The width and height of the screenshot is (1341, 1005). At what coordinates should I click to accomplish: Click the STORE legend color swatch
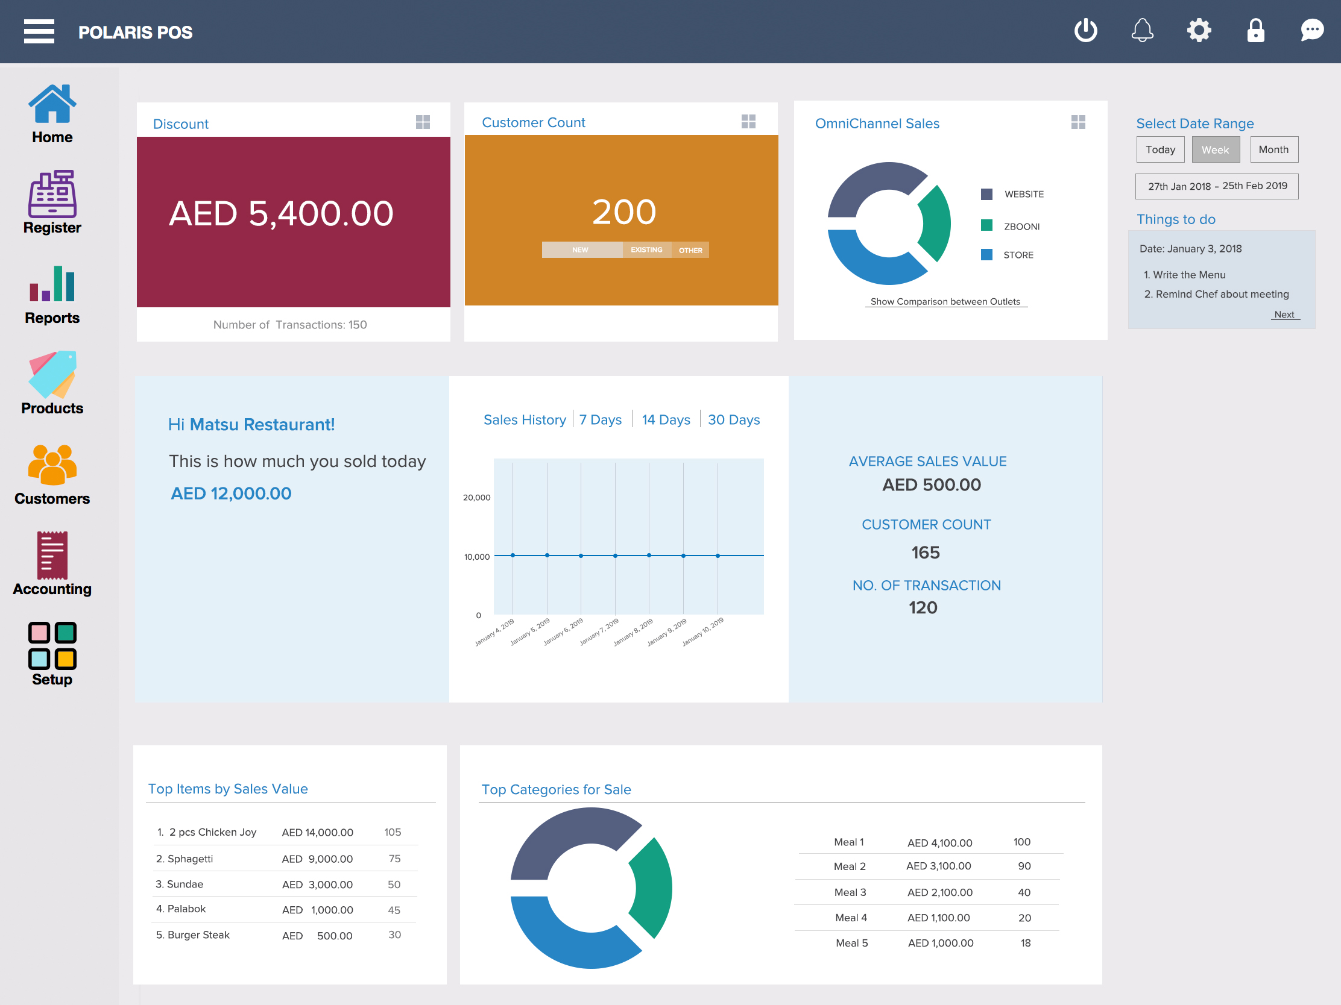986,254
